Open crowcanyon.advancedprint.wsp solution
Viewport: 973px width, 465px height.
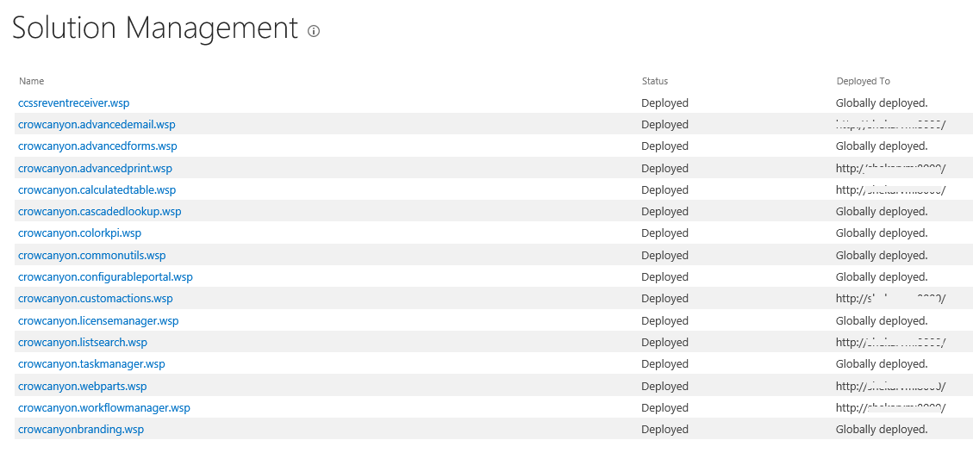point(95,168)
